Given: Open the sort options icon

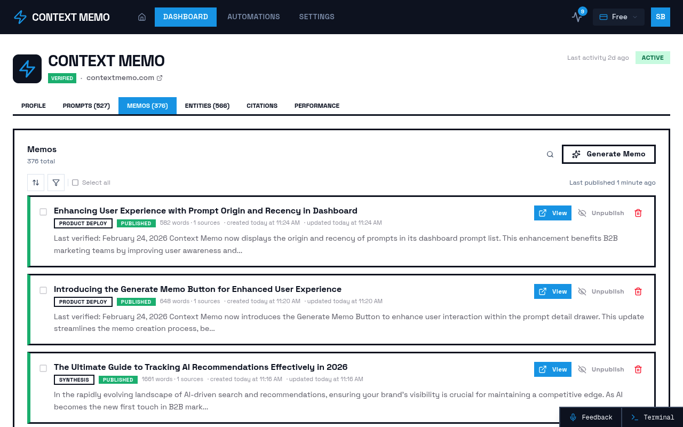Looking at the screenshot, I should [x=36, y=182].
